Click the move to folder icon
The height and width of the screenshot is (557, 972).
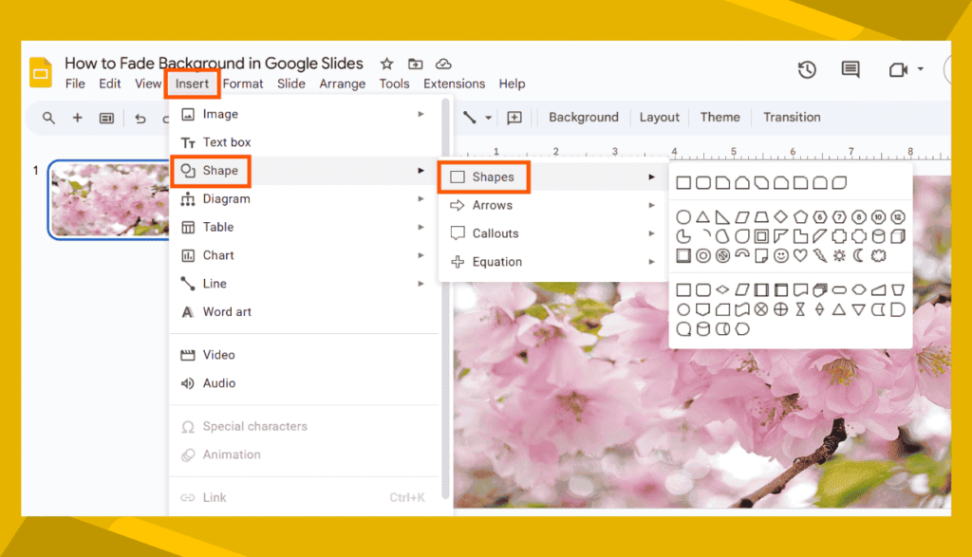415,65
